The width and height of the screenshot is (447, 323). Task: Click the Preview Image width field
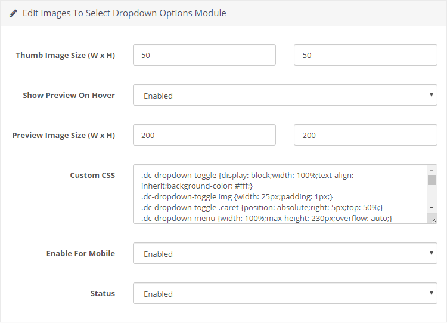[x=204, y=135]
